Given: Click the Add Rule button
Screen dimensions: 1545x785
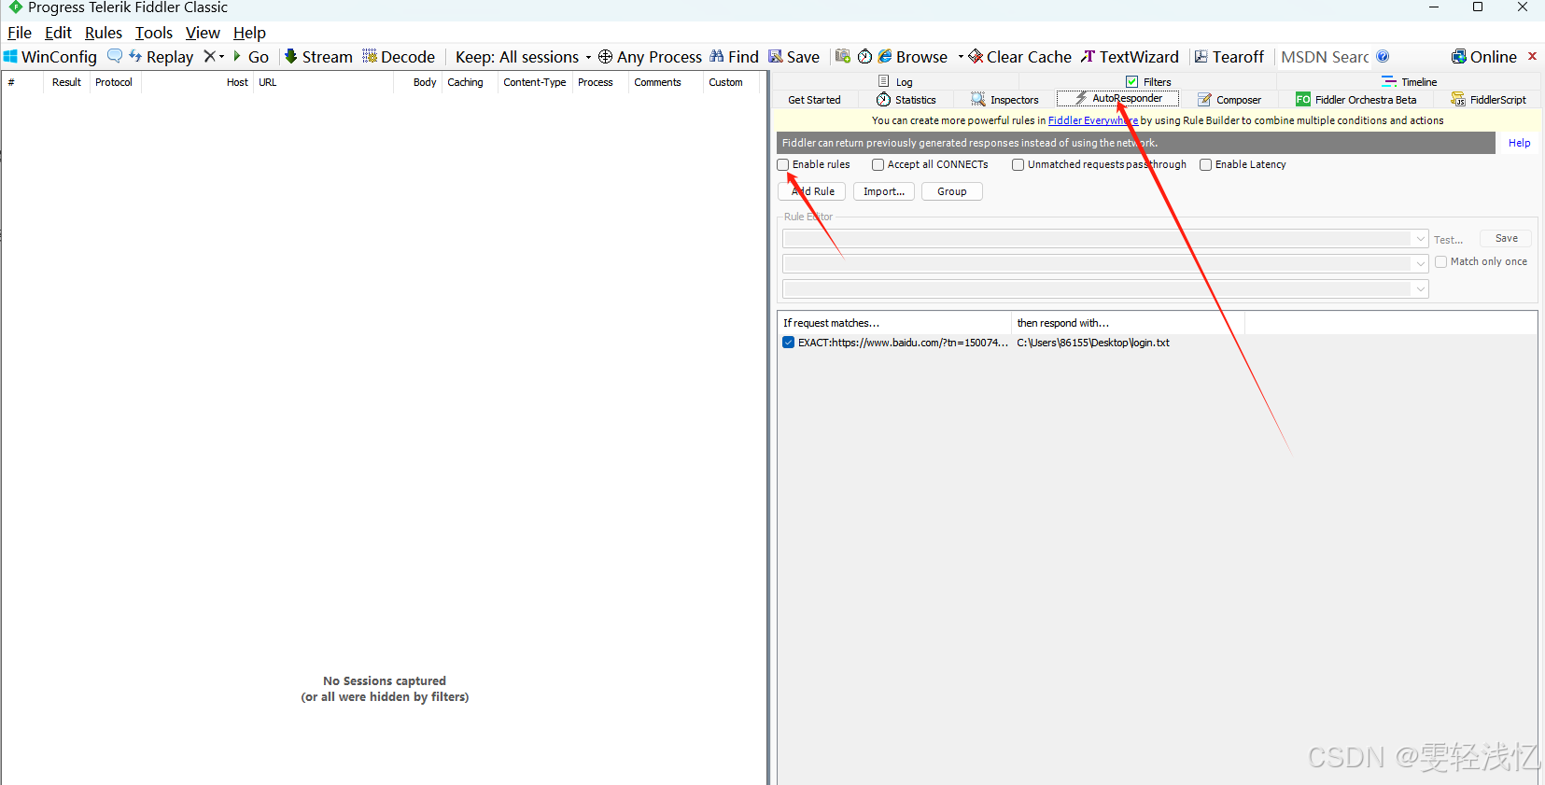Looking at the screenshot, I should tap(812, 191).
